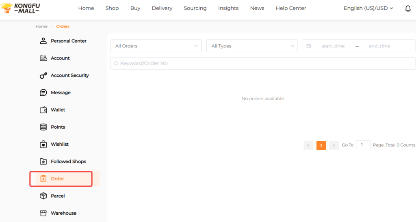Click the Parcel box icon
The height and width of the screenshot is (222, 416).
click(x=43, y=196)
